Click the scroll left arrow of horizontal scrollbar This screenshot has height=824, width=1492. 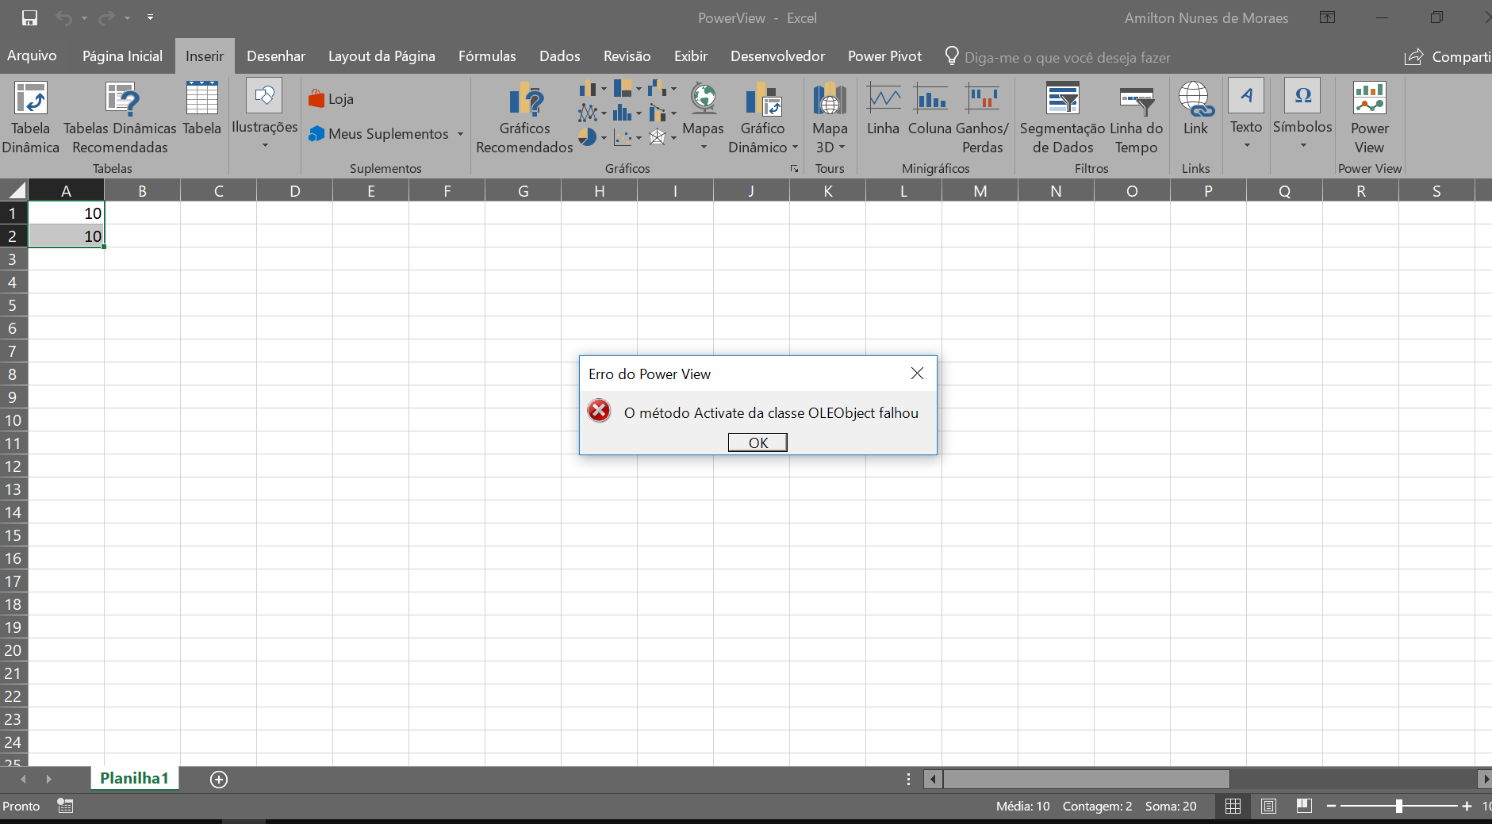point(933,779)
